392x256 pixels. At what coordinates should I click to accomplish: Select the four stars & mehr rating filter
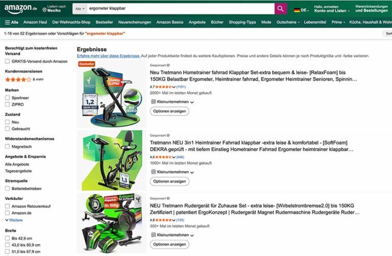(24, 79)
